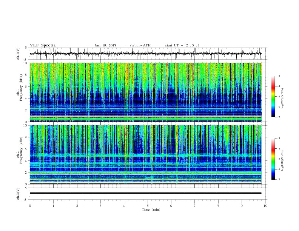Viewport: 299px width, 231px height.
Task: Click the log(PSD) label beside ch.2 colorbar
Action: coord(283,161)
